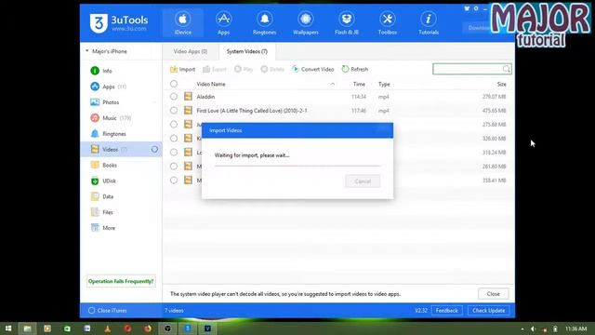Screen dimensions: 595x335
Task: Click the 3uTools logo
Action: 119,23
